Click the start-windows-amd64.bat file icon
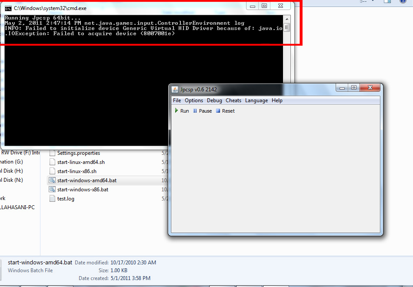The height and width of the screenshot is (287, 413). coord(52,180)
